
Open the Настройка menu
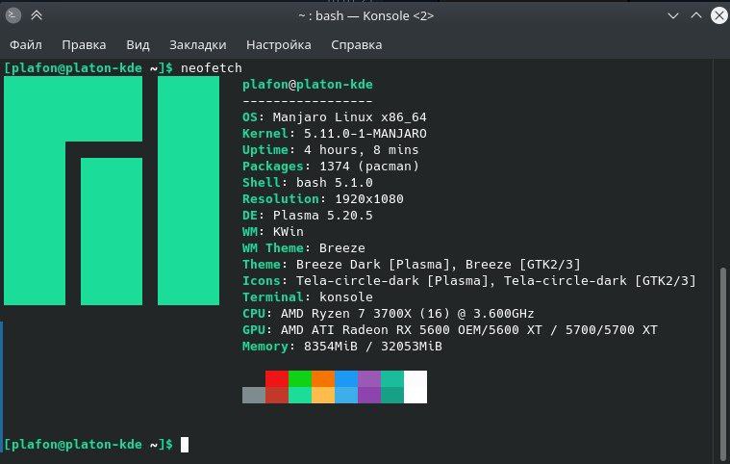pos(278,44)
